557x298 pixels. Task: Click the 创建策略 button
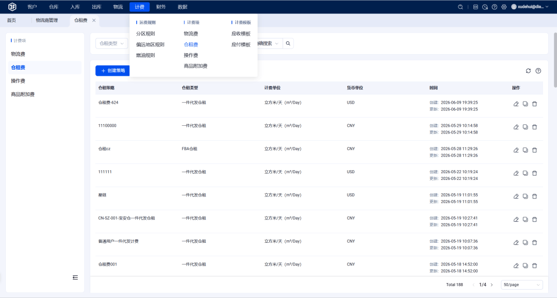tap(113, 71)
